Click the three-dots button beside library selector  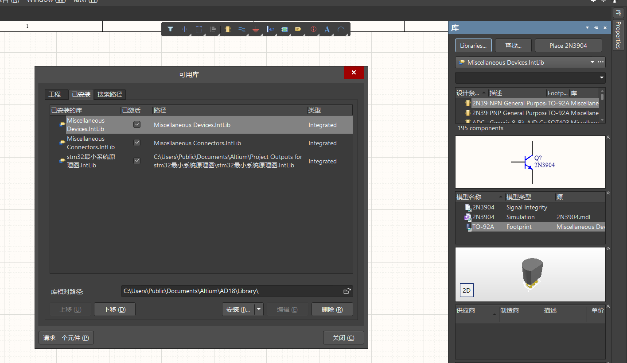(600, 62)
